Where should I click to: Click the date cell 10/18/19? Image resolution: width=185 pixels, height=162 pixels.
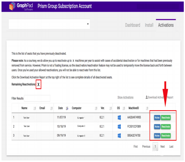pyautogui.click(x=61, y=126)
